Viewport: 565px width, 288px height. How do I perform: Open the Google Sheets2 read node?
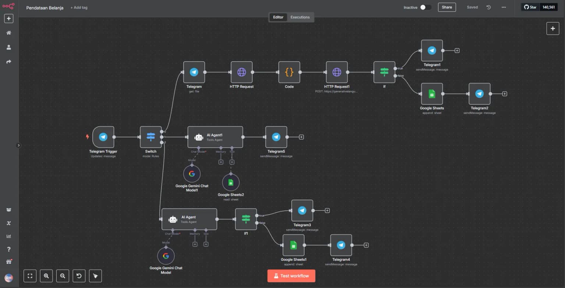click(x=231, y=182)
